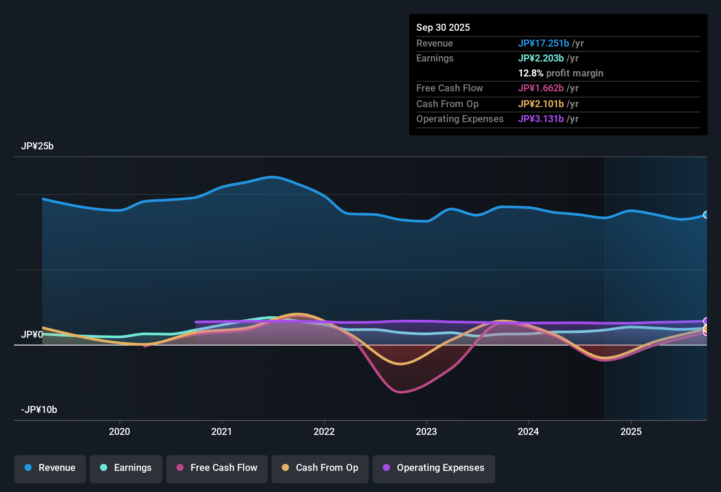Toggle Free Cash Flow series visibility

pos(216,468)
